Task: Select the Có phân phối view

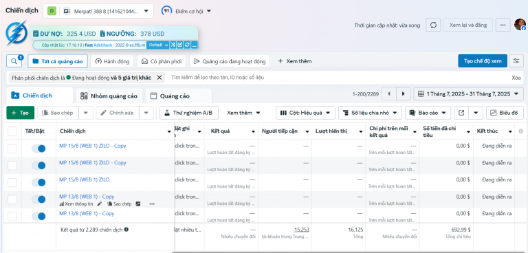Action: pyautogui.click(x=162, y=61)
